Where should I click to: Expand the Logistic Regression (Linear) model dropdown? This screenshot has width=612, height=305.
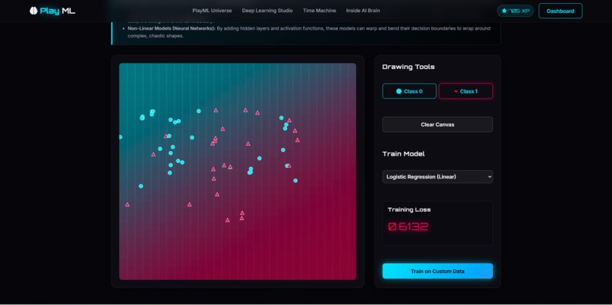coord(437,177)
